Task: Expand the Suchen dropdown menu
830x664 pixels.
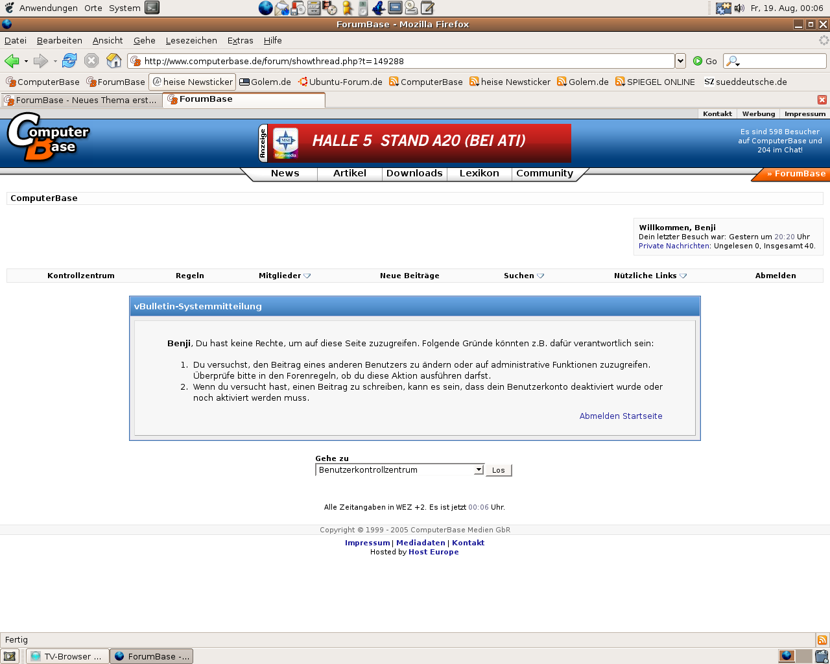Action: coord(524,276)
